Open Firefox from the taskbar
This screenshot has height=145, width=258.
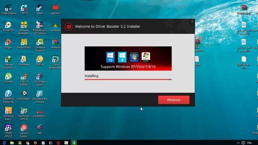pyautogui.click(x=35, y=143)
